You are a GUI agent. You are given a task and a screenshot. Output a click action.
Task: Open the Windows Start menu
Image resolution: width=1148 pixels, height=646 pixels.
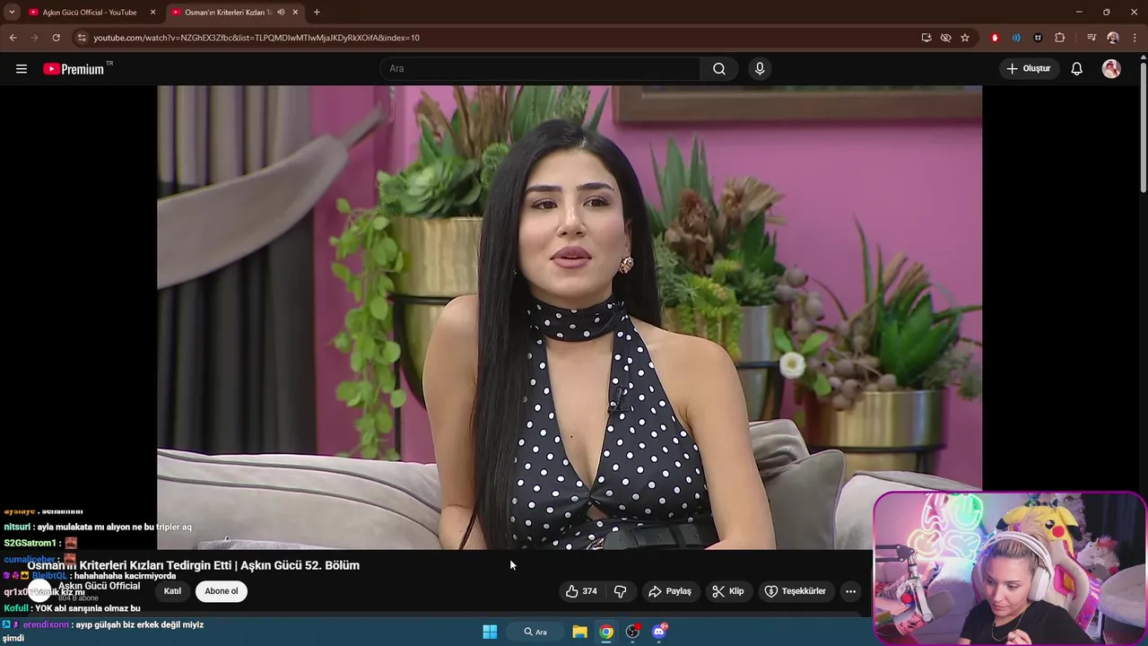click(490, 632)
